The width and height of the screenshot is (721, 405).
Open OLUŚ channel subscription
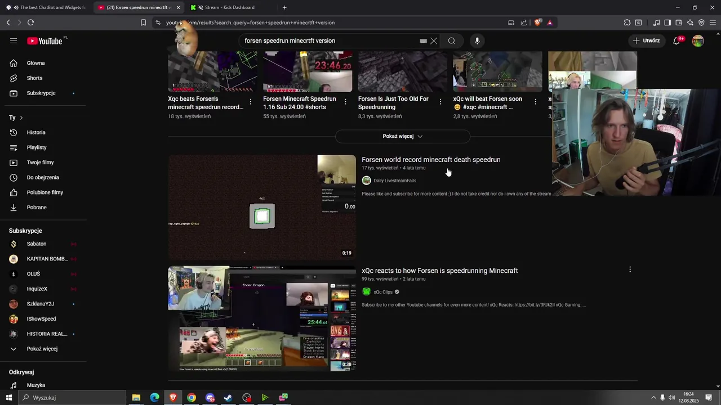click(45, 274)
